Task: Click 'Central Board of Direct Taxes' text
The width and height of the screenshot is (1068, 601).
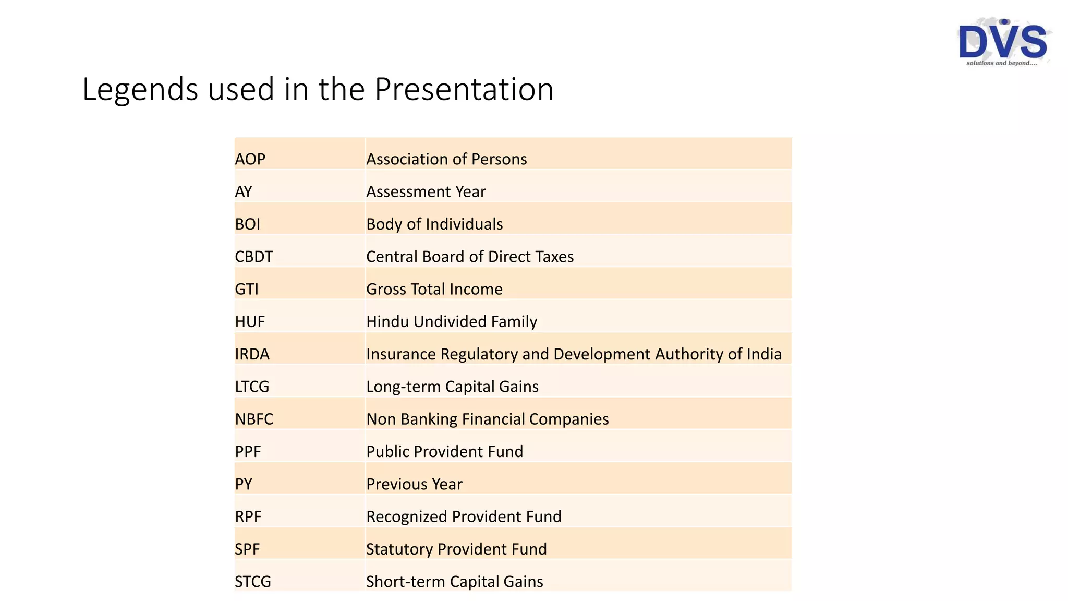Action: pos(470,257)
